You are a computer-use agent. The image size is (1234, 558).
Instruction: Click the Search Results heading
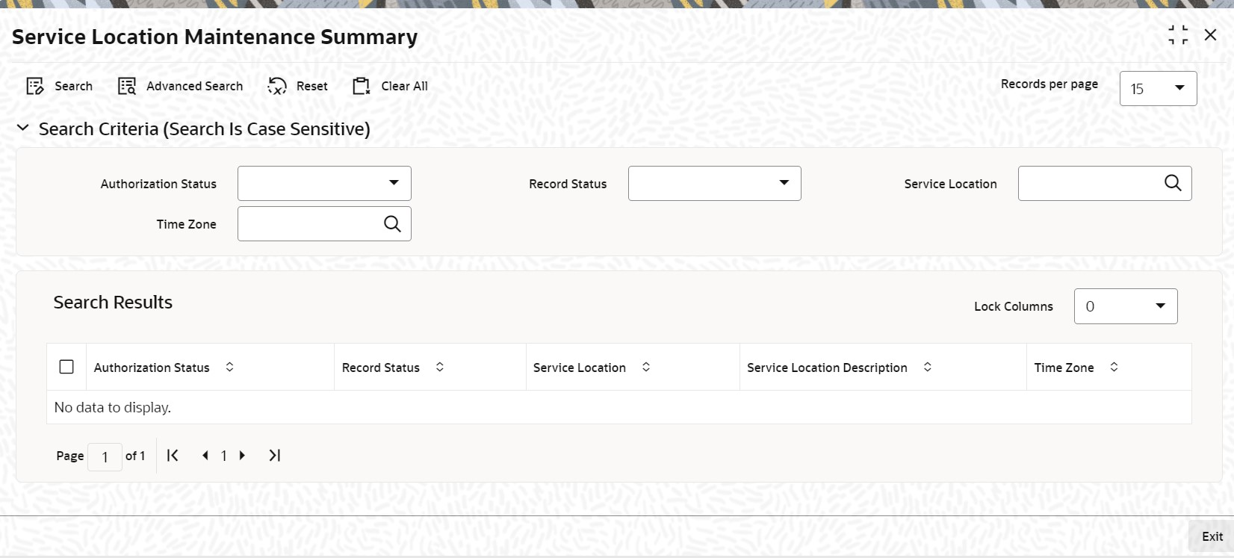(113, 303)
